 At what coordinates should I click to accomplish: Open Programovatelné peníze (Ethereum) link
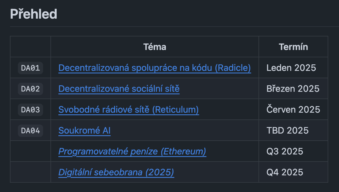coord(132,151)
